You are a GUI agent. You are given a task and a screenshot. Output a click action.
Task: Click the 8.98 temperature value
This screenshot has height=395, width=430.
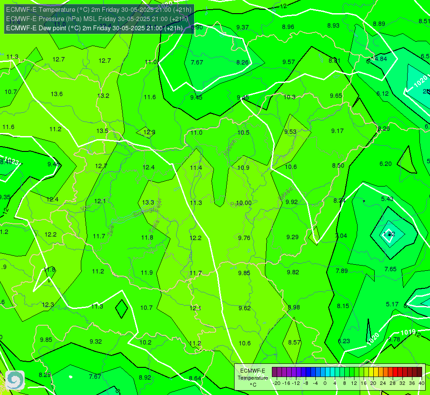[x=294, y=307]
